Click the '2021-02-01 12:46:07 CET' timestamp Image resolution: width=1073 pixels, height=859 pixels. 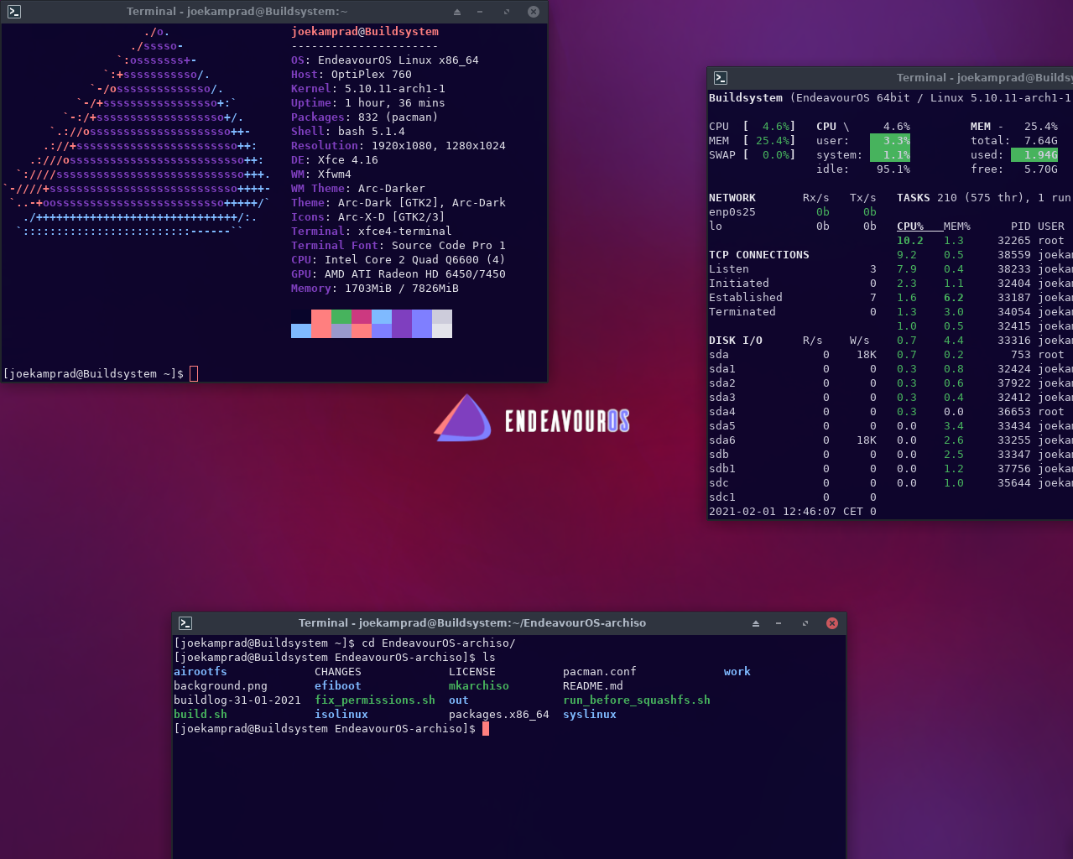(x=786, y=511)
